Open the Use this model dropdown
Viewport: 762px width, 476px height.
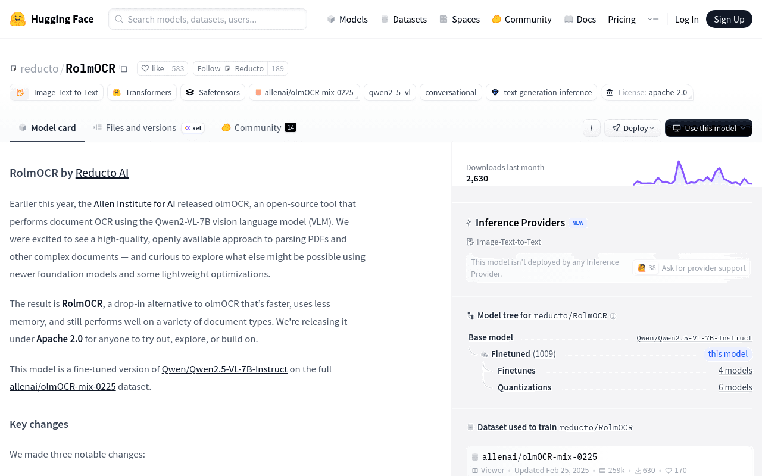[x=708, y=128]
